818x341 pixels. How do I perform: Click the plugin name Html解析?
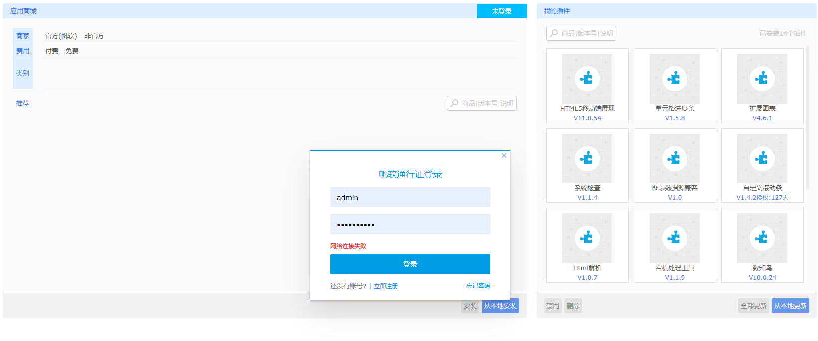tap(587, 268)
